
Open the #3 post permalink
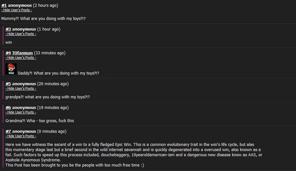[x=8, y=29]
